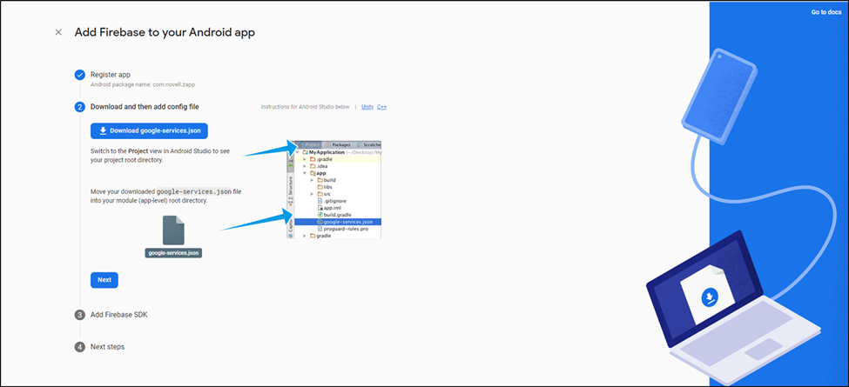Click the proguard-rules.pro row in the example tree
Screen dimensions: 849x387
tap(341, 229)
